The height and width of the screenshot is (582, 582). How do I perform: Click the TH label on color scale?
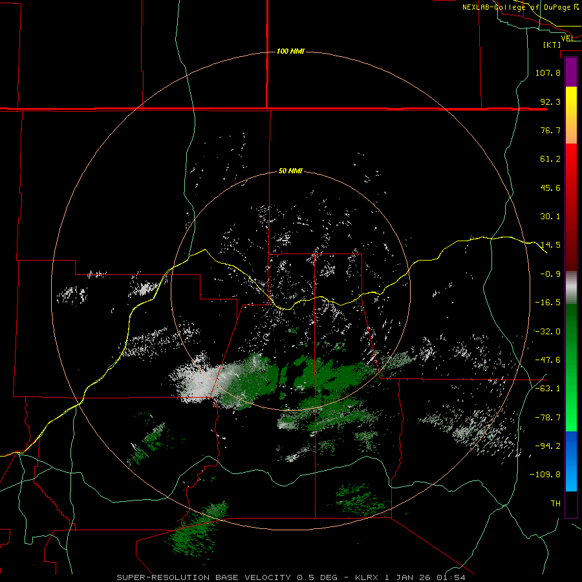tap(555, 504)
